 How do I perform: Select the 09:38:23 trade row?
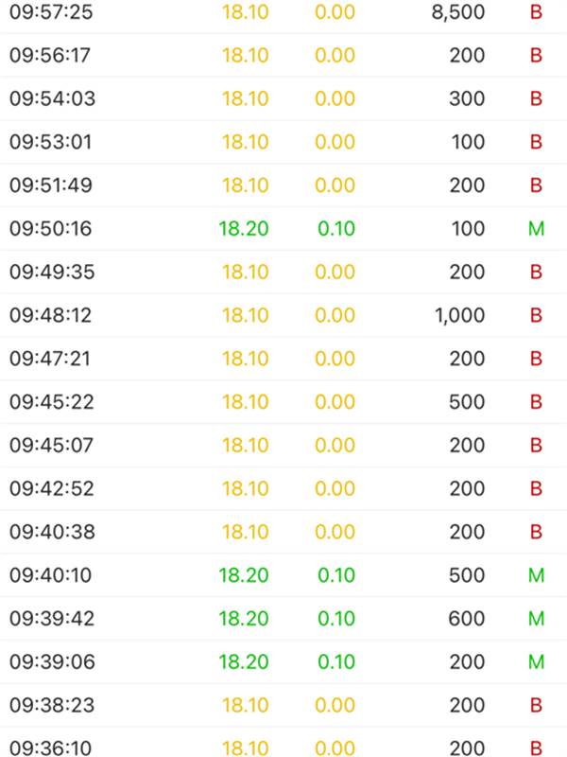(52, 706)
